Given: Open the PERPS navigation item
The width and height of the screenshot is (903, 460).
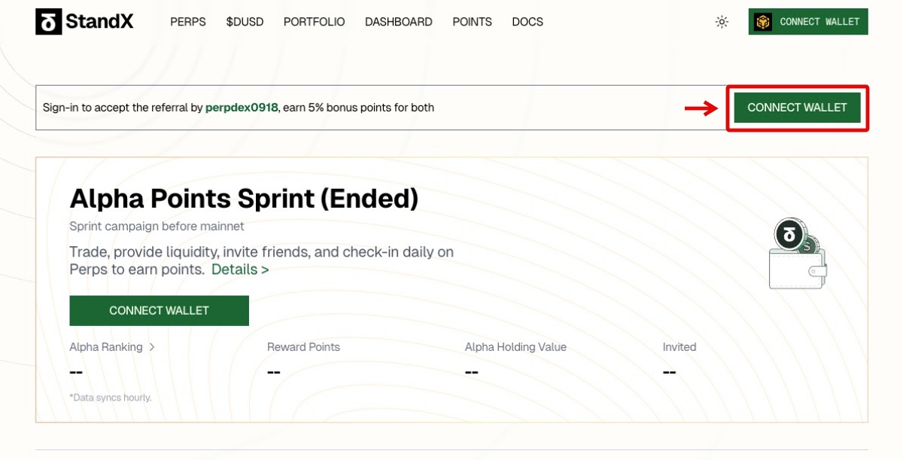Looking at the screenshot, I should (188, 22).
